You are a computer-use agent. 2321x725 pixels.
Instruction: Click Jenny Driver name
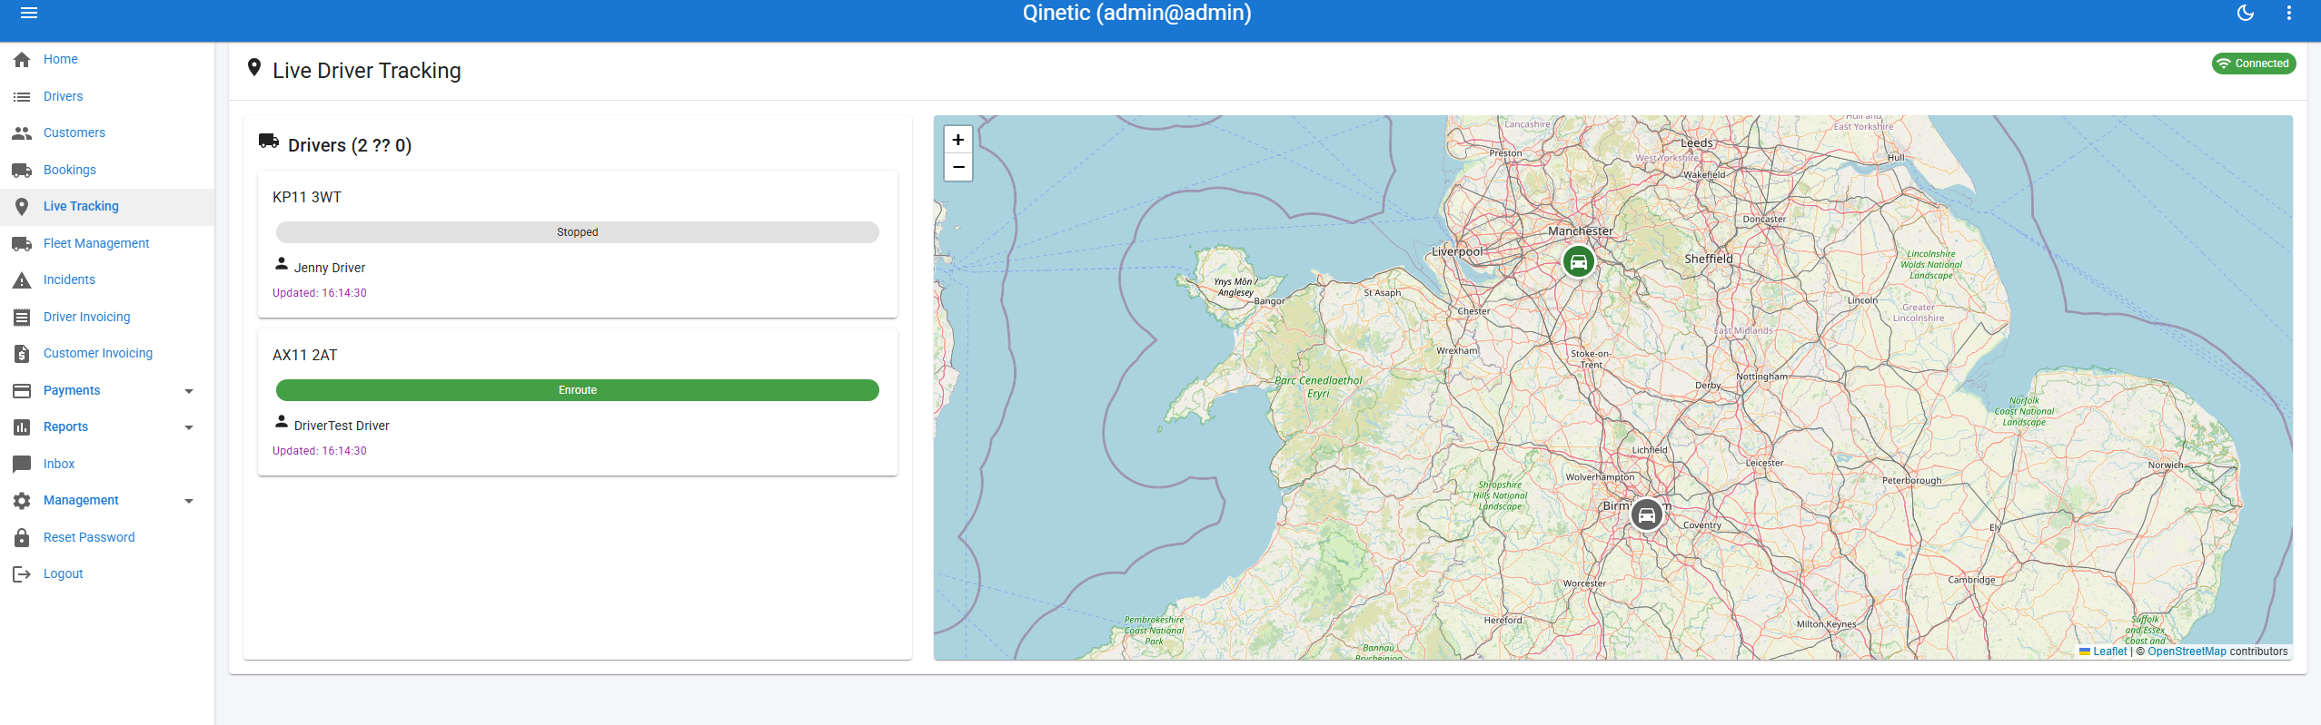pyautogui.click(x=330, y=268)
